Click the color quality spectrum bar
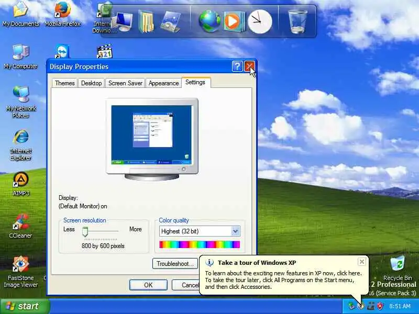Screen dimensions: 419x314 point(200,244)
